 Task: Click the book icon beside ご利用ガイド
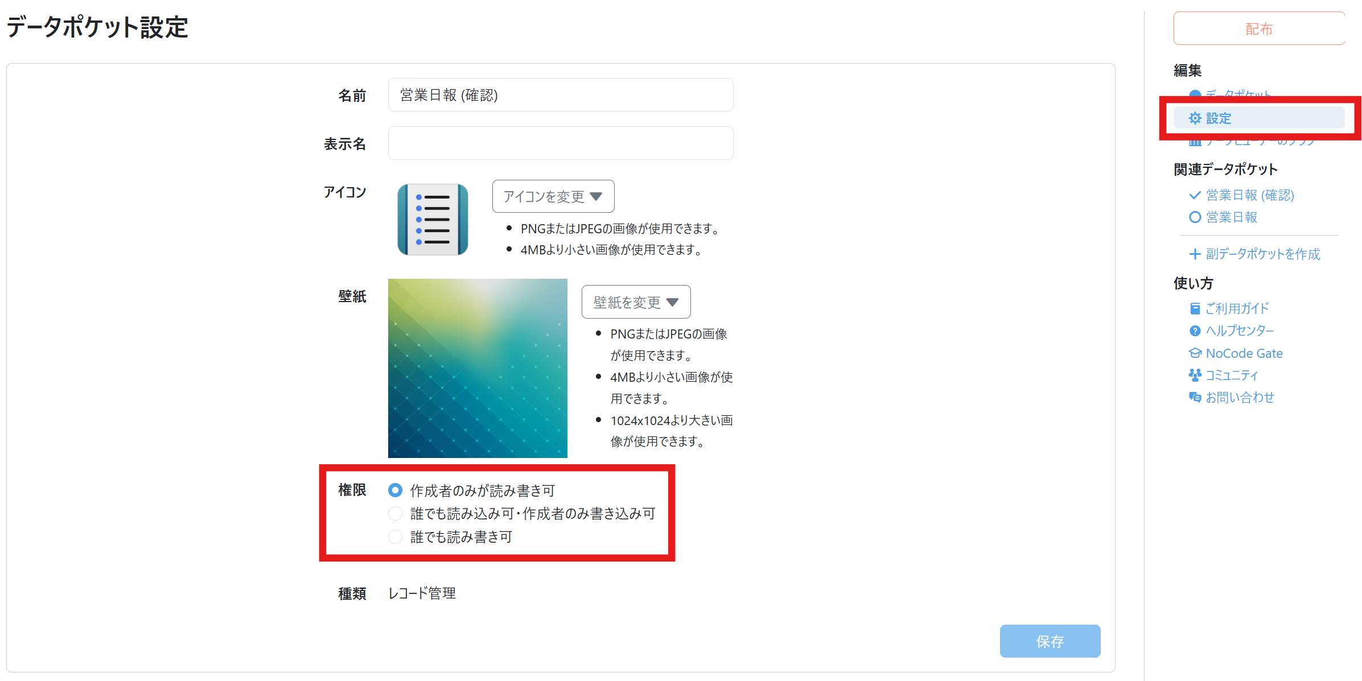point(1195,308)
